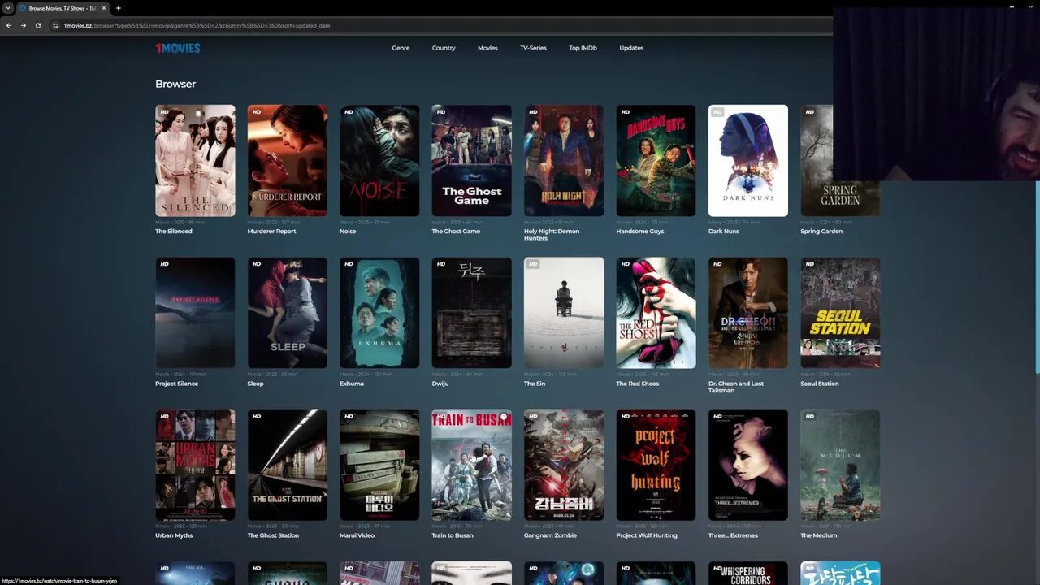Click 'Handsome Guys' title link
This screenshot has height=585, width=1040.
[640, 232]
